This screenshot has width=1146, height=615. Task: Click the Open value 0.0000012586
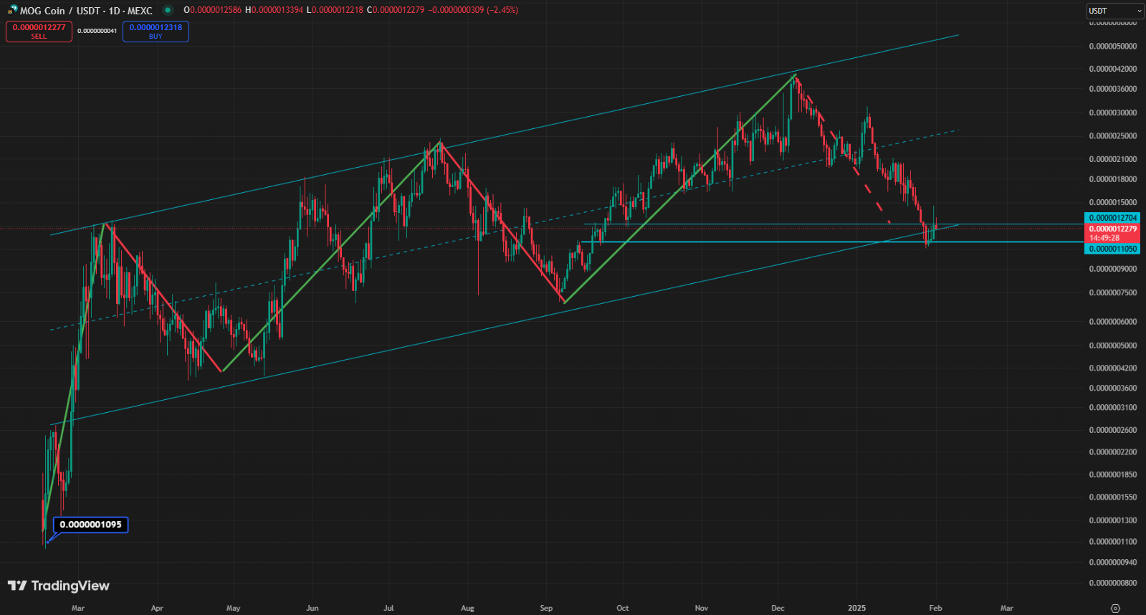[216, 11]
